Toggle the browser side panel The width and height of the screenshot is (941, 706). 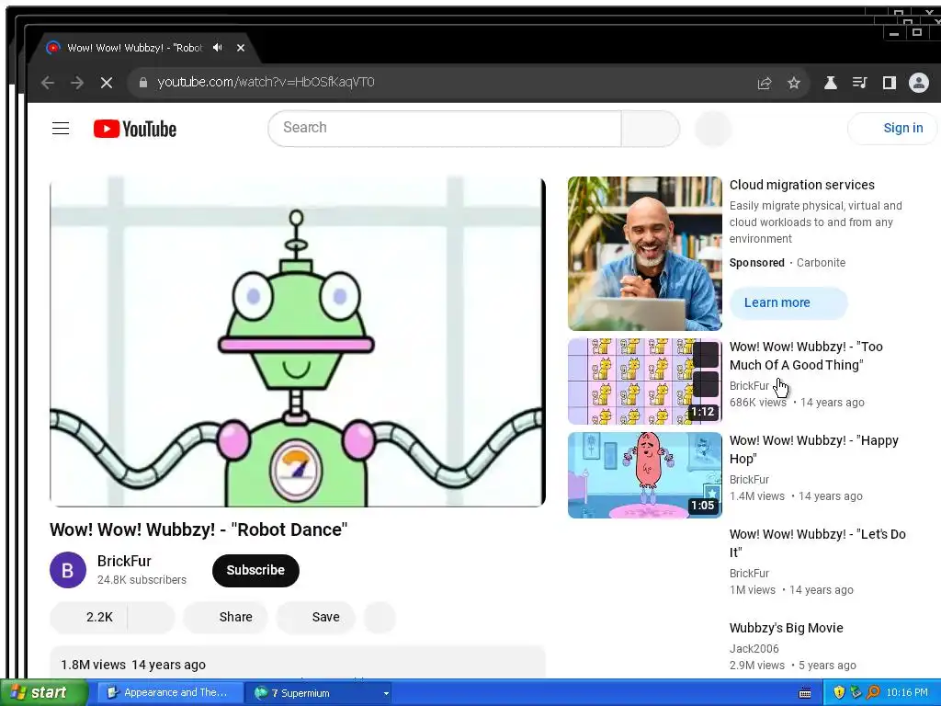pos(889,83)
